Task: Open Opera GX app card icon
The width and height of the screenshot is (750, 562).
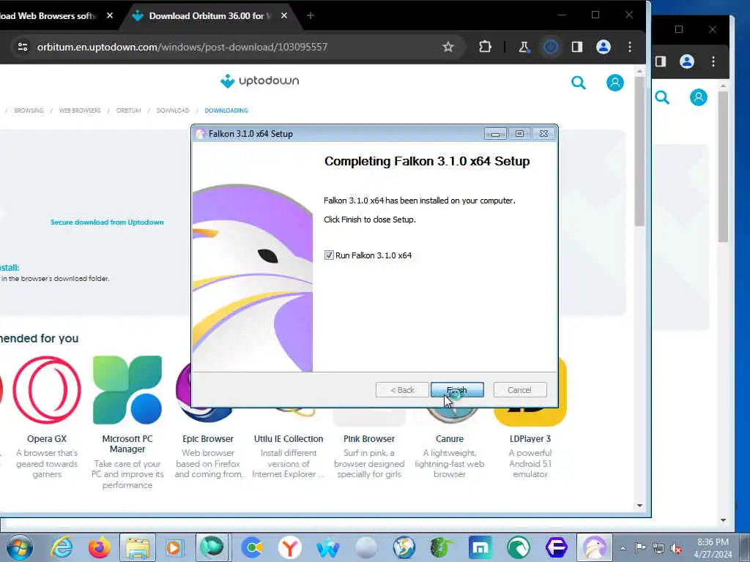Action: 47,390
